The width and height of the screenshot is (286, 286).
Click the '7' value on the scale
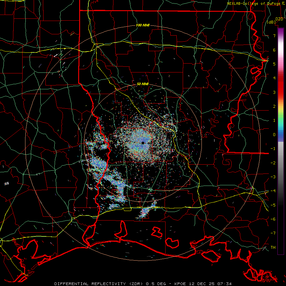tap(274, 36)
